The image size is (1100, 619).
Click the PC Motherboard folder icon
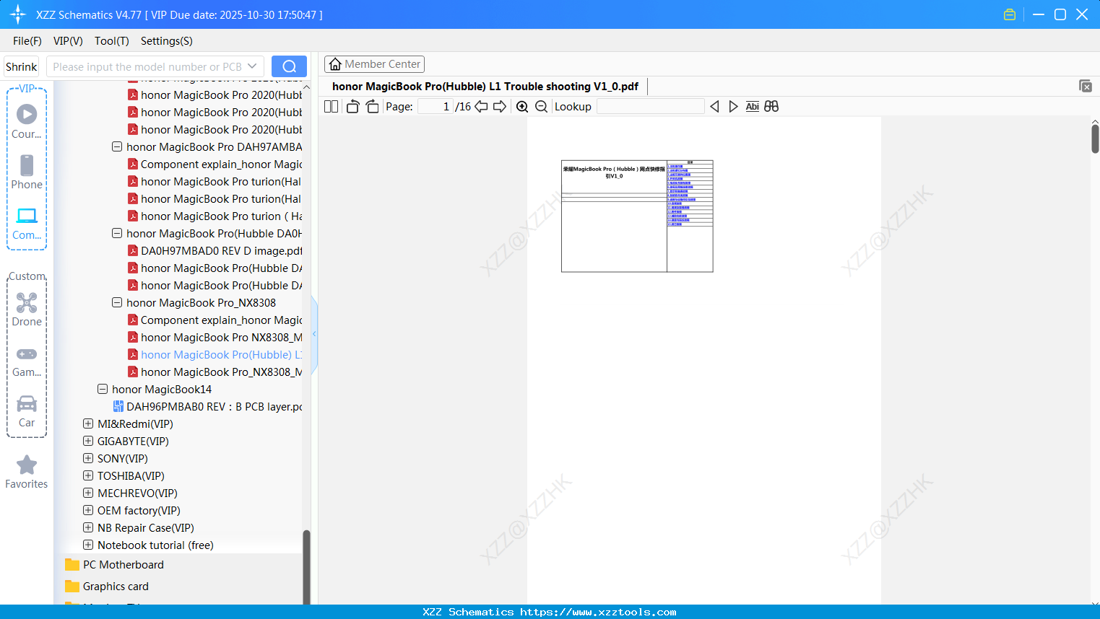72,565
